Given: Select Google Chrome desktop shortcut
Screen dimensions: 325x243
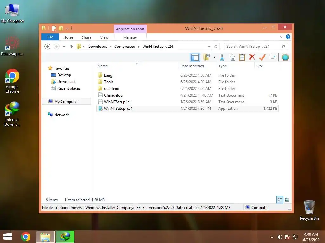Looking at the screenshot, I should tap(12, 81).
